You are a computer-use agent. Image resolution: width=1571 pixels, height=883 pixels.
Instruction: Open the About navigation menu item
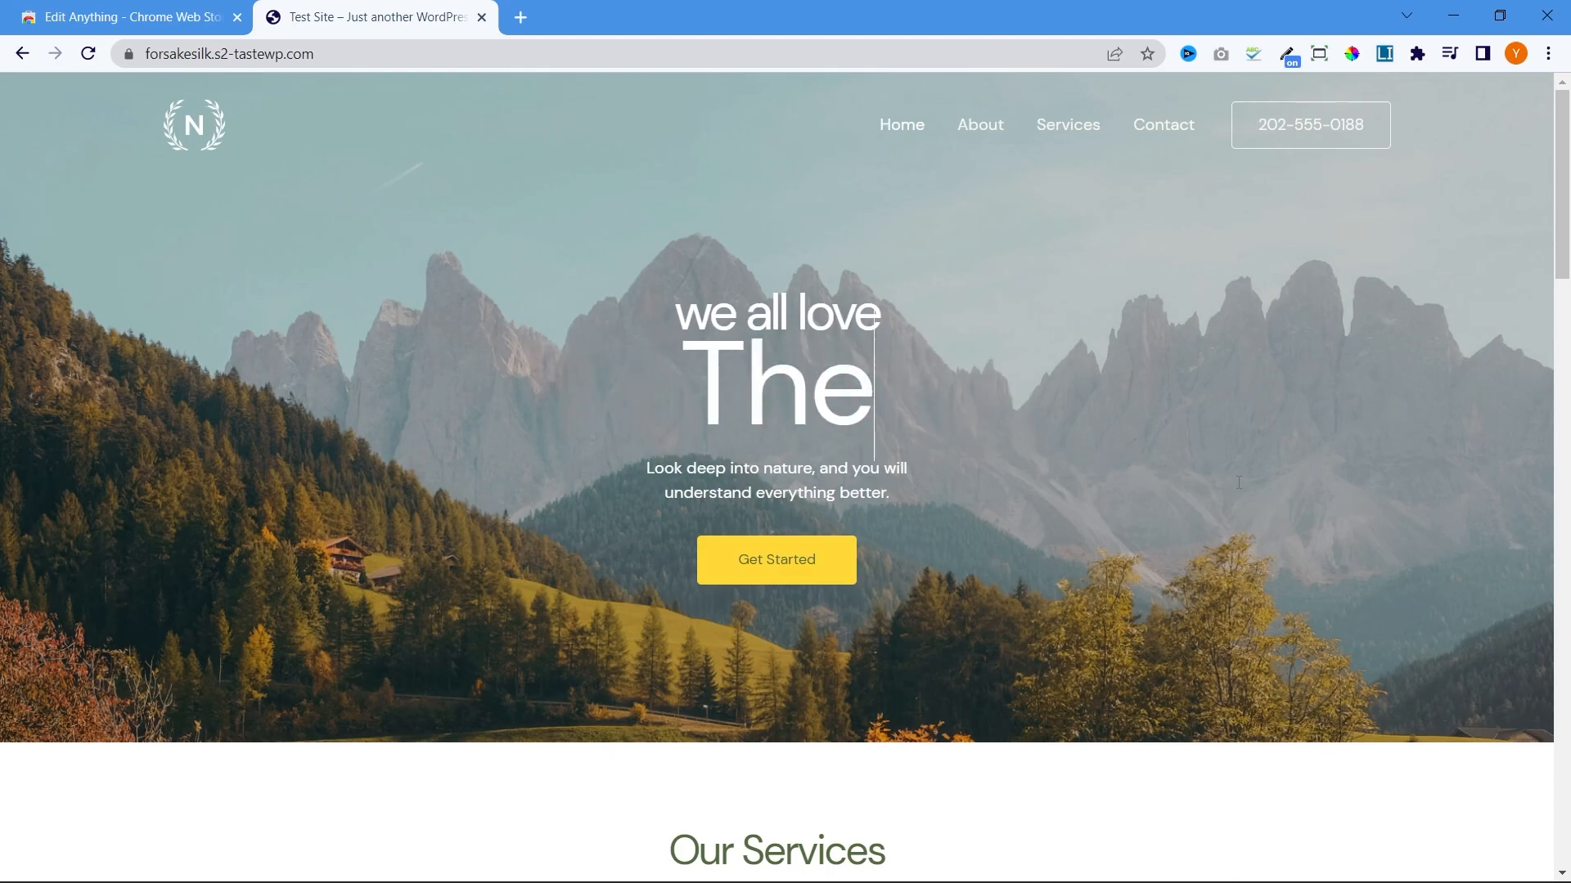coord(979,124)
